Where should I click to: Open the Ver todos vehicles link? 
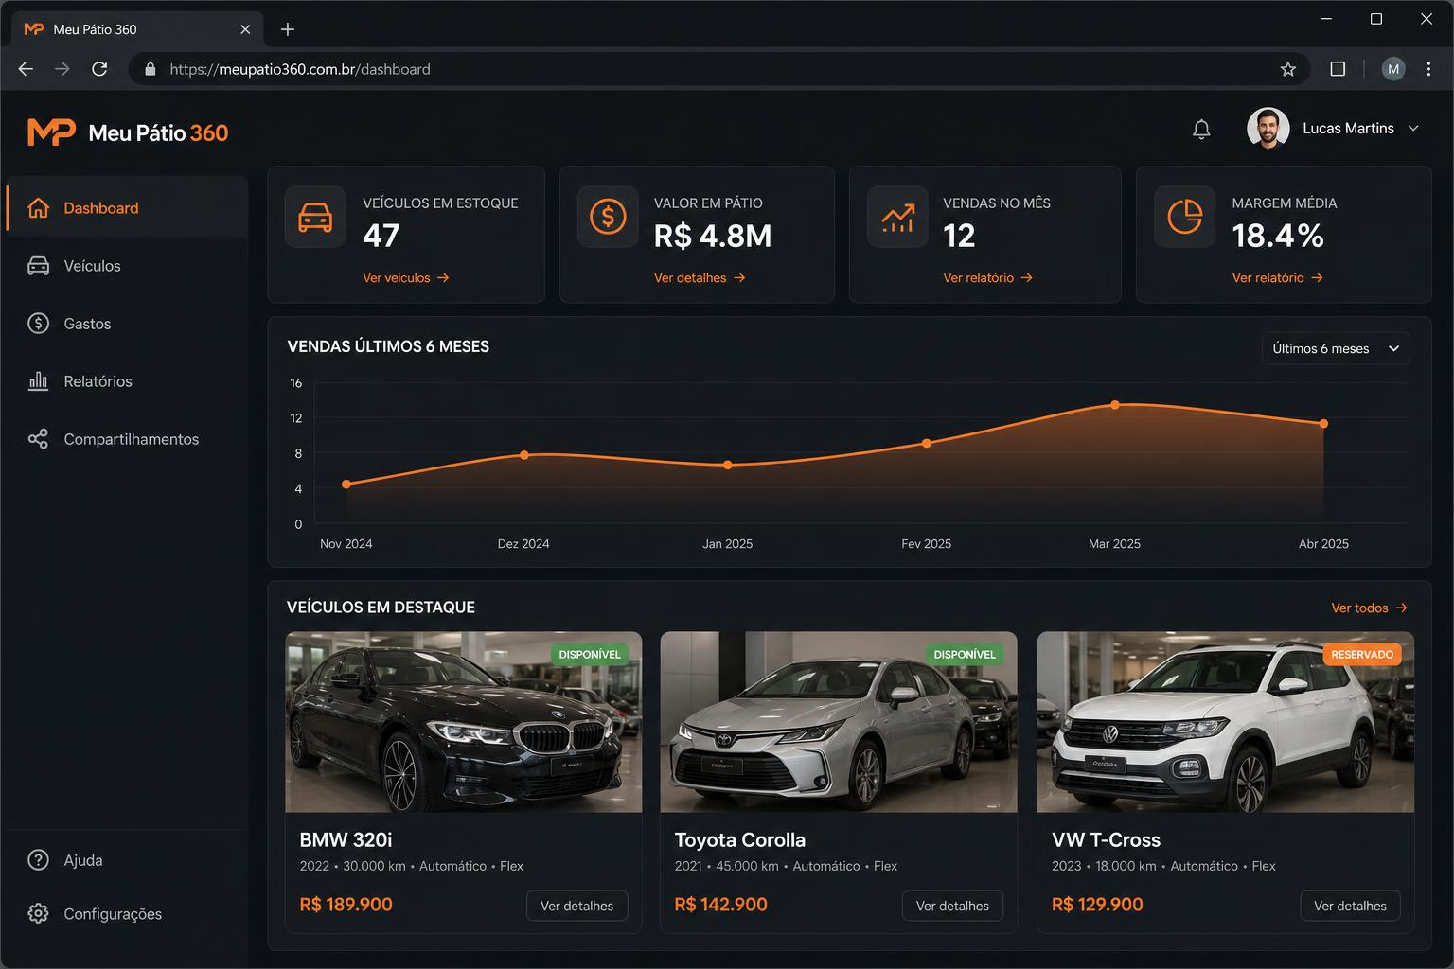click(1370, 608)
